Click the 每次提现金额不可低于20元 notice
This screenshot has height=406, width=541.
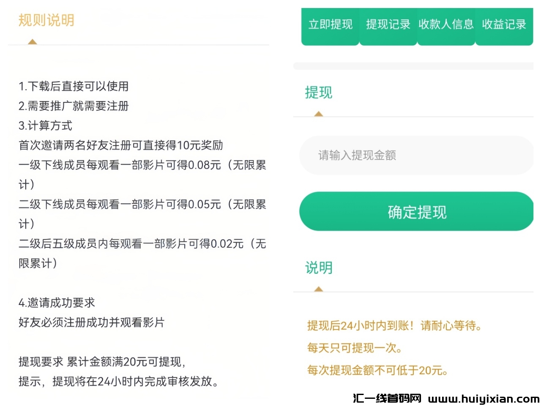tap(377, 370)
